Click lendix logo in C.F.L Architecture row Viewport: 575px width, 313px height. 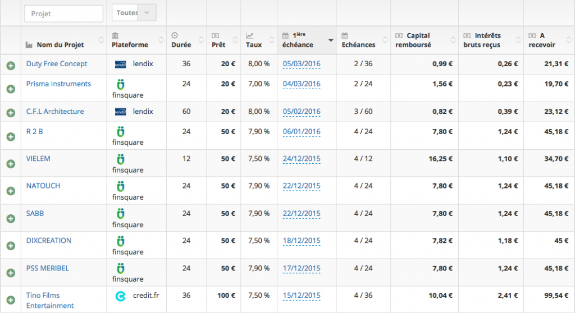120,112
